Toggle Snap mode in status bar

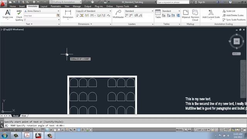click(39, 130)
